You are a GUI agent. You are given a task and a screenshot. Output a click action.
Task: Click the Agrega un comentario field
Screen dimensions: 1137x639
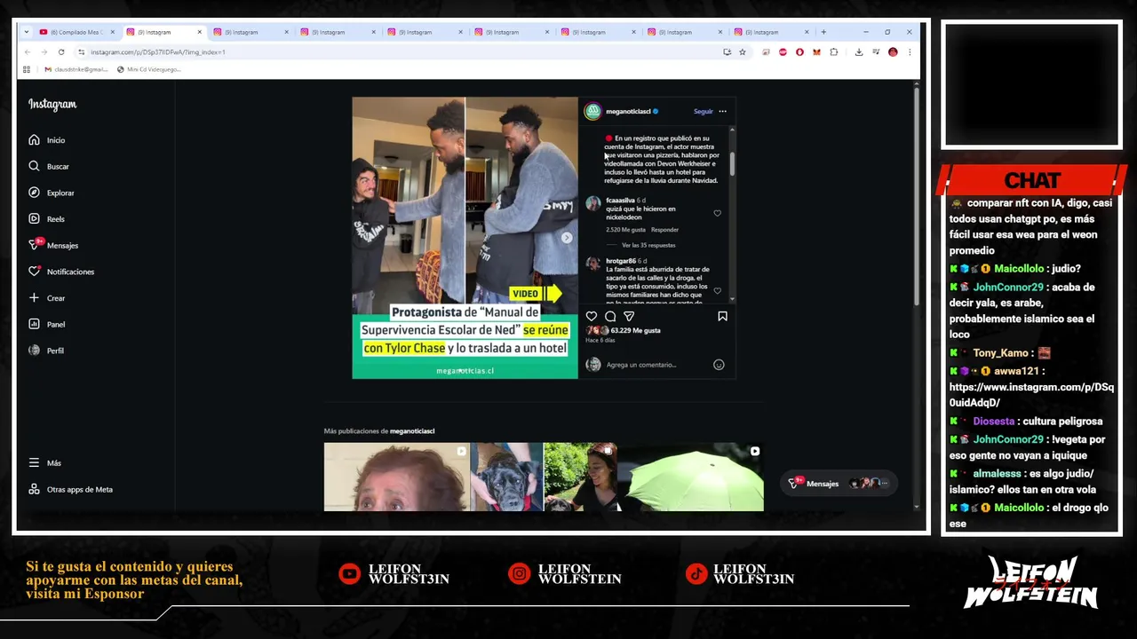click(x=657, y=365)
